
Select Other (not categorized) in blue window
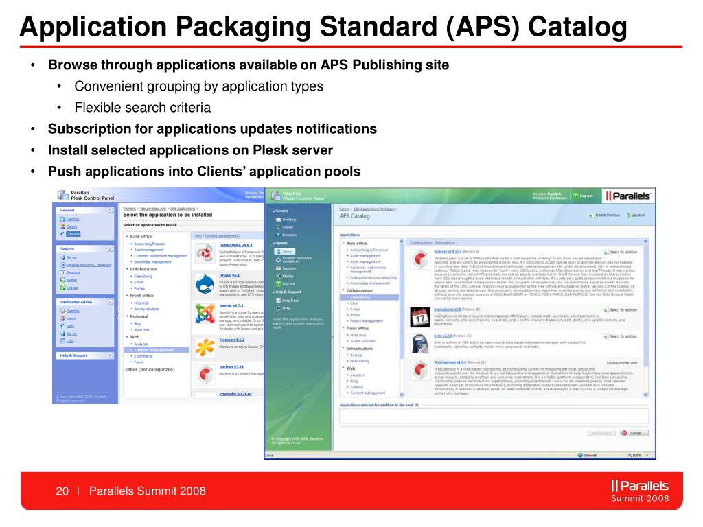point(150,369)
